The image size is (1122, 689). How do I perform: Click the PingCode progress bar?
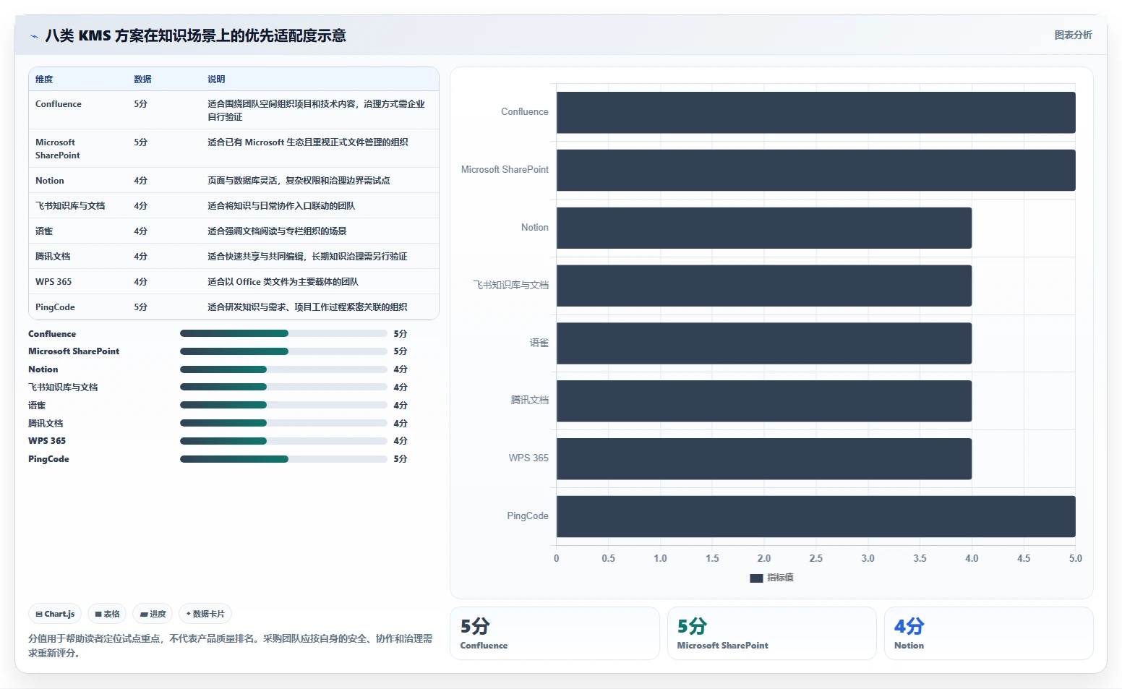(283, 459)
